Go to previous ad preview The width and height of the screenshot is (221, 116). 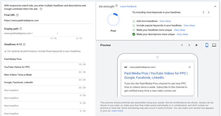click(x=182, y=45)
